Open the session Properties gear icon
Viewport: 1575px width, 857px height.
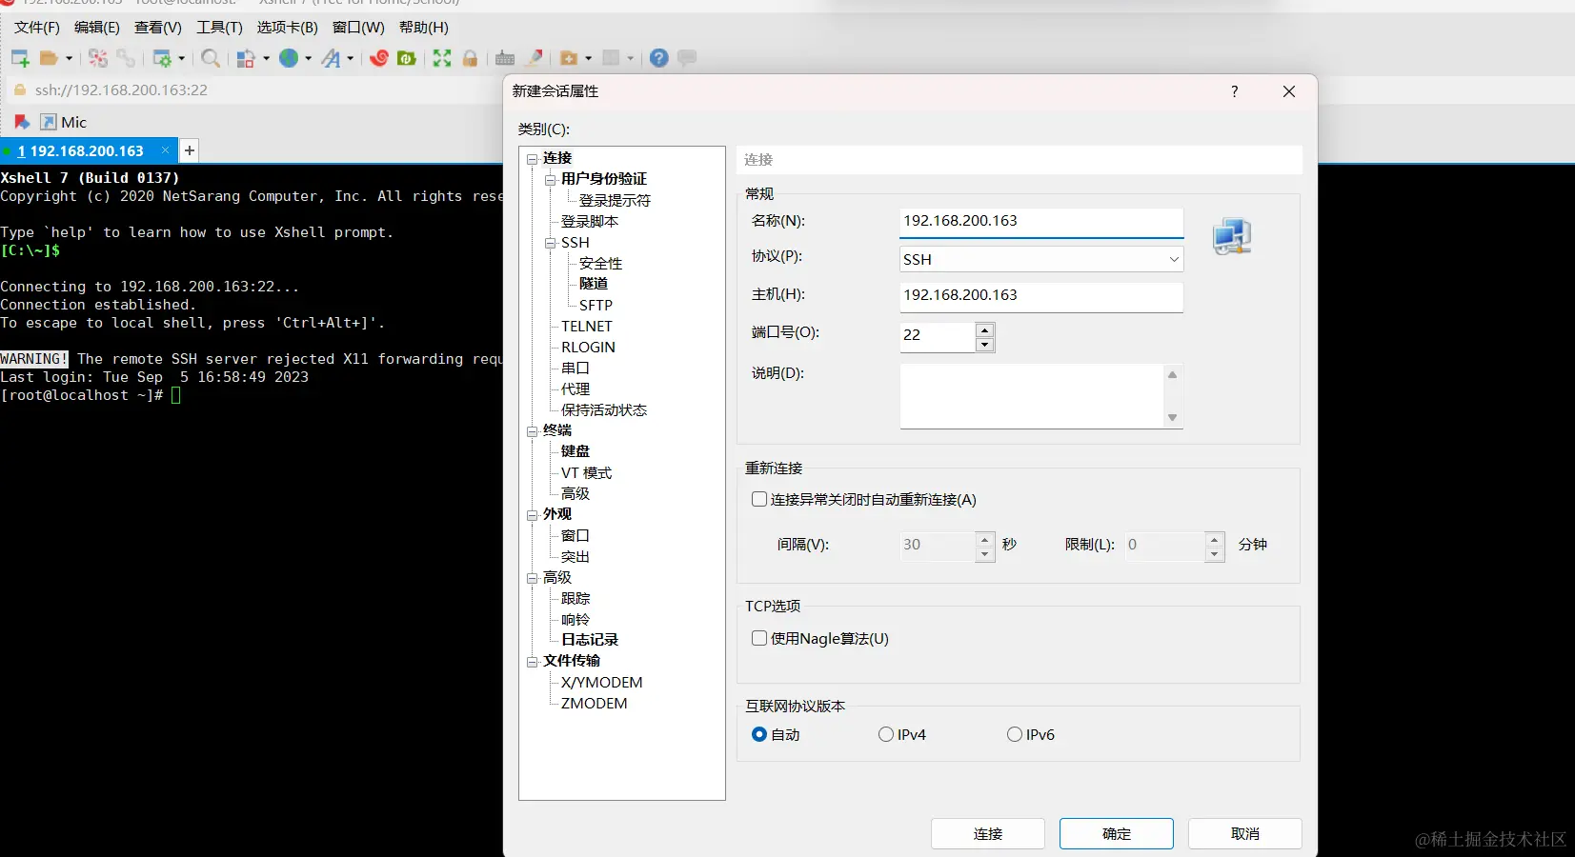(x=162, y=59)
